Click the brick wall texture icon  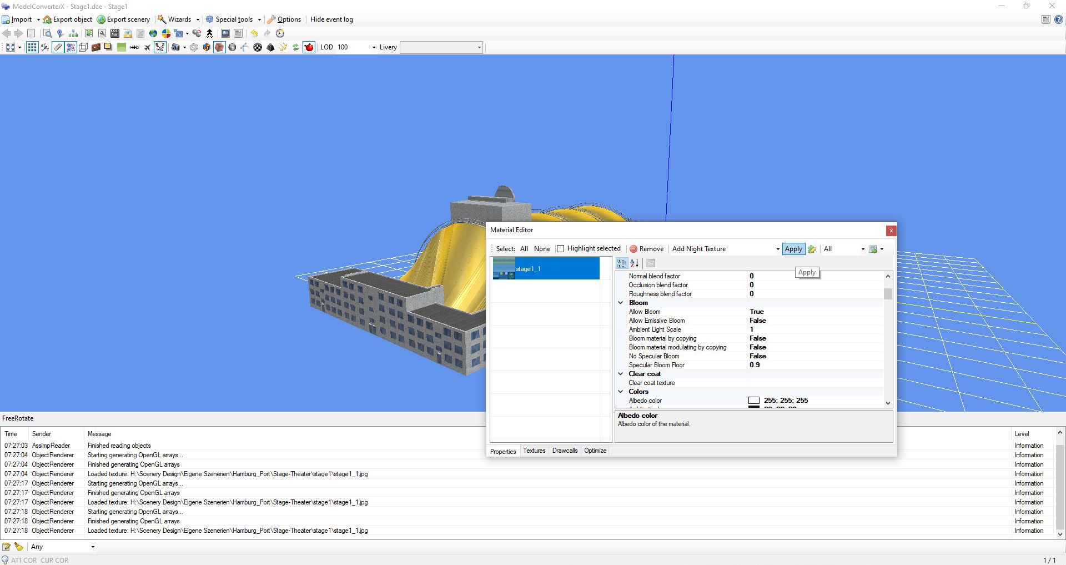click(x=96, y=47)
